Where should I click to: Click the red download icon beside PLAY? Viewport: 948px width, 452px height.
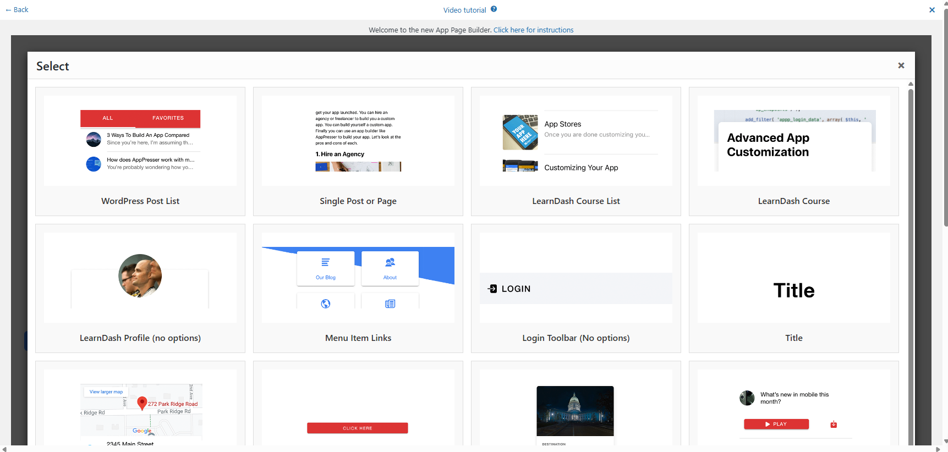coord(834,424)
